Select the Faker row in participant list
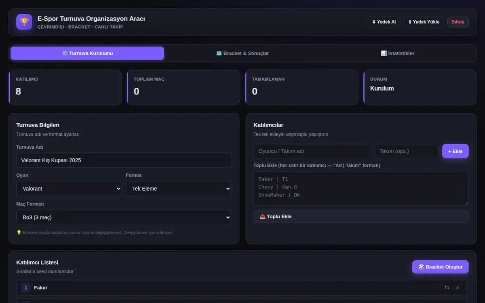The image size is (485, 303). 242,288
